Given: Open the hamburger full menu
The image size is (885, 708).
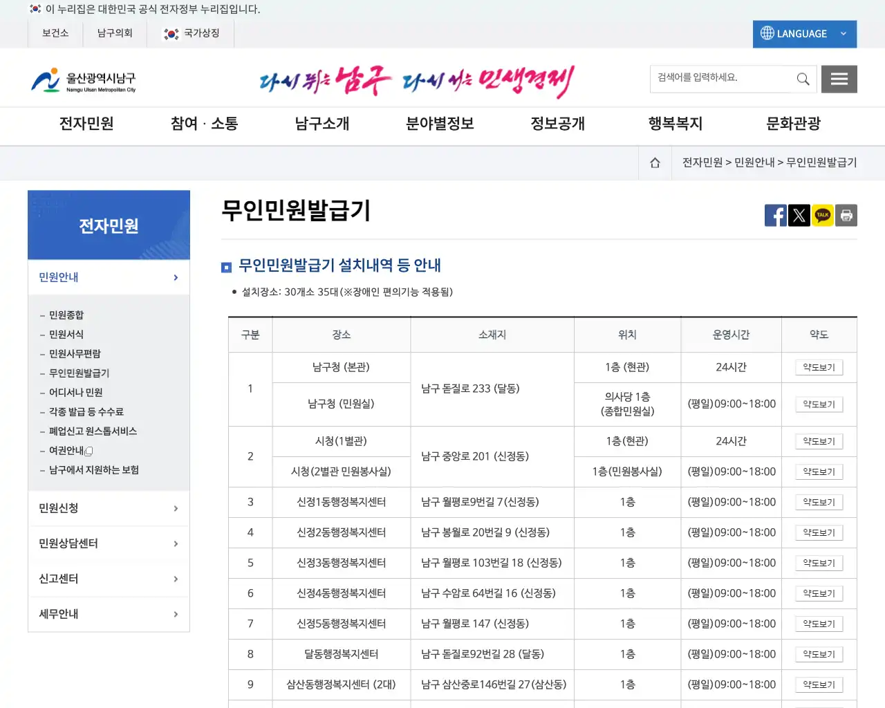Looking at the screenshot, I should (x=839, y=79).
